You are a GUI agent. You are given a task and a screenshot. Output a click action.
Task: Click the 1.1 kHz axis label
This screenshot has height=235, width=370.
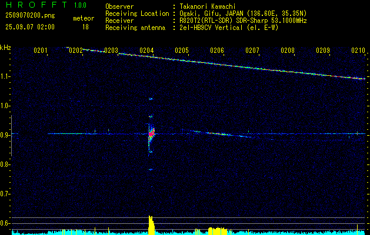pyautogui.click(x=5, y=76)
